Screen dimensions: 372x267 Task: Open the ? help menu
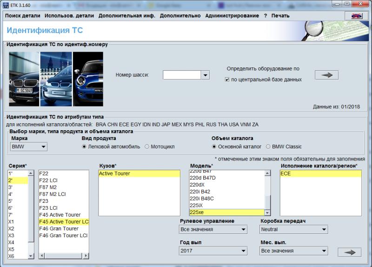[266, 16]
